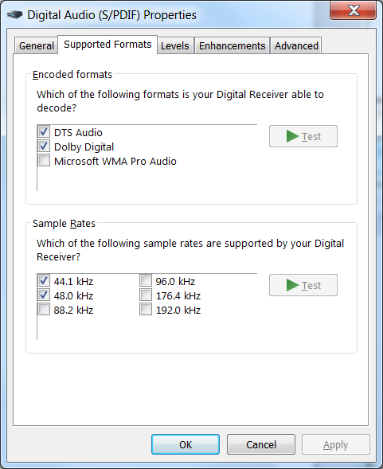Confirm settings with the OK button

pyautogui.click(x=186, y=444)
